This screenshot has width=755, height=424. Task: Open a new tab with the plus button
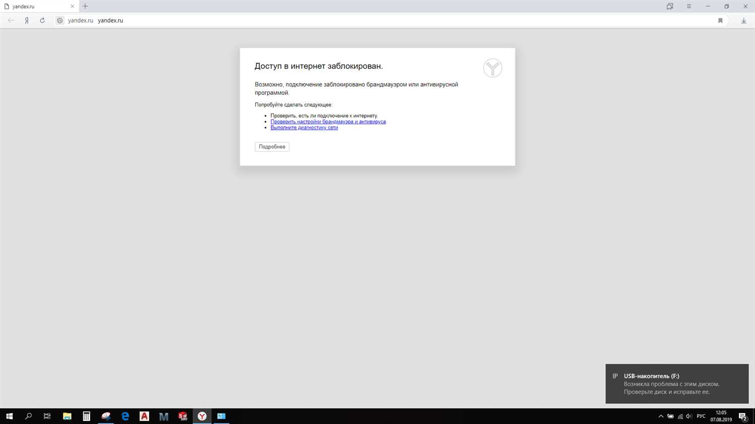[85, 7]
